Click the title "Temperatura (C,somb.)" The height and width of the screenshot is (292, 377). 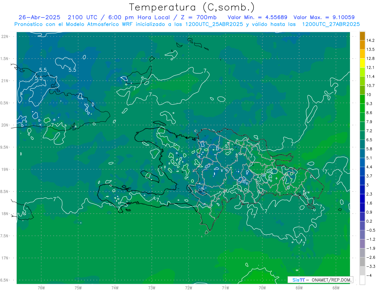(192, 7)
